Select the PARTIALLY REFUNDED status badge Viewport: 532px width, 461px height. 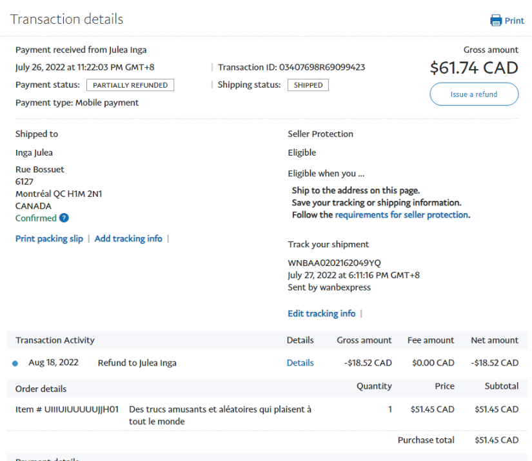pyautogui.click(x=130, y=85)
